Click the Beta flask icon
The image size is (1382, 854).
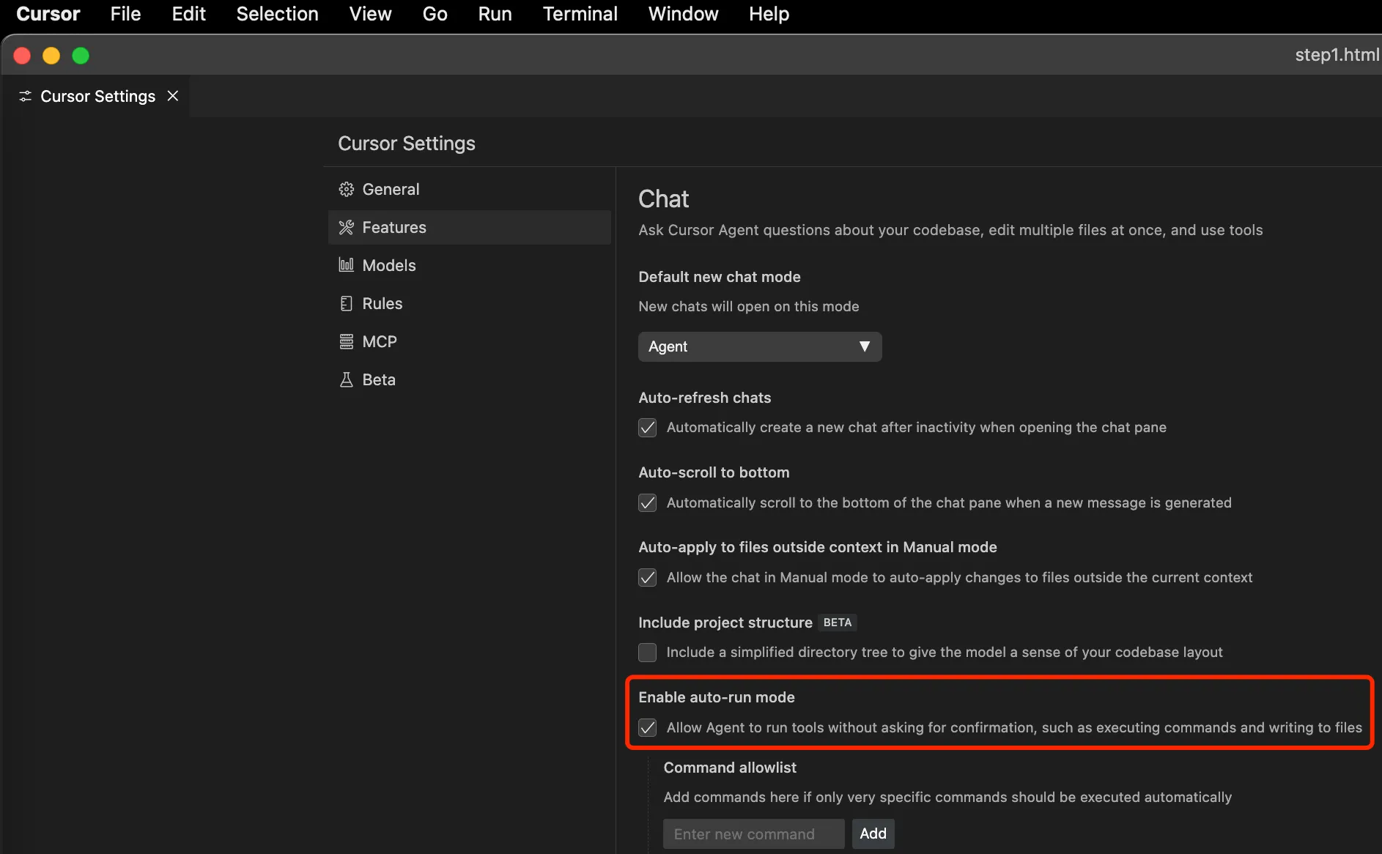346,379
